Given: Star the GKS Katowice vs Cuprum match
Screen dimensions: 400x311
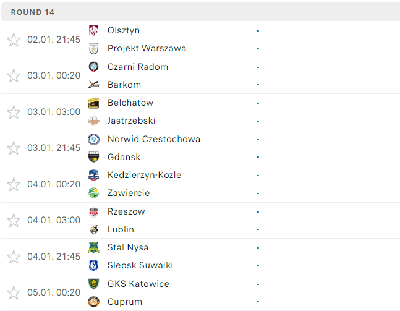Looking at the screenshot, I should pos(14,292).
